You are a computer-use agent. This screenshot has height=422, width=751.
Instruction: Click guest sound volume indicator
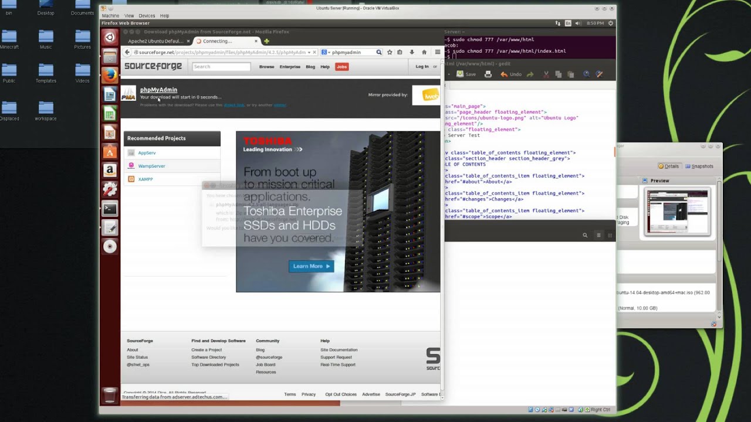578,23
